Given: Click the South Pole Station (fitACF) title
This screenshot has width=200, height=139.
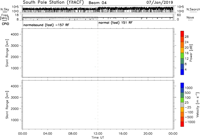Looking at the screenshot, I should pos(53,3).
